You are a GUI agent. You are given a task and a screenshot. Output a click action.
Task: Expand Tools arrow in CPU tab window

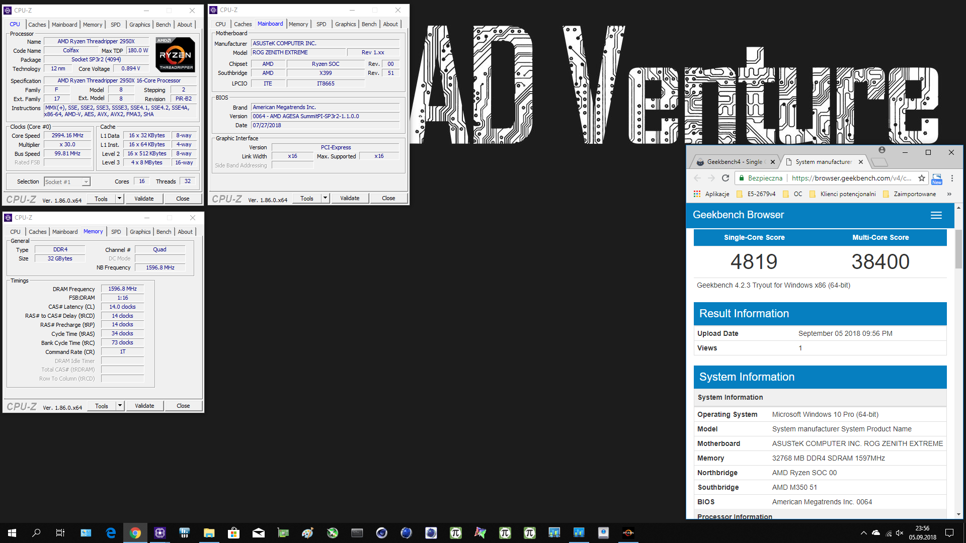pos(119,199)
